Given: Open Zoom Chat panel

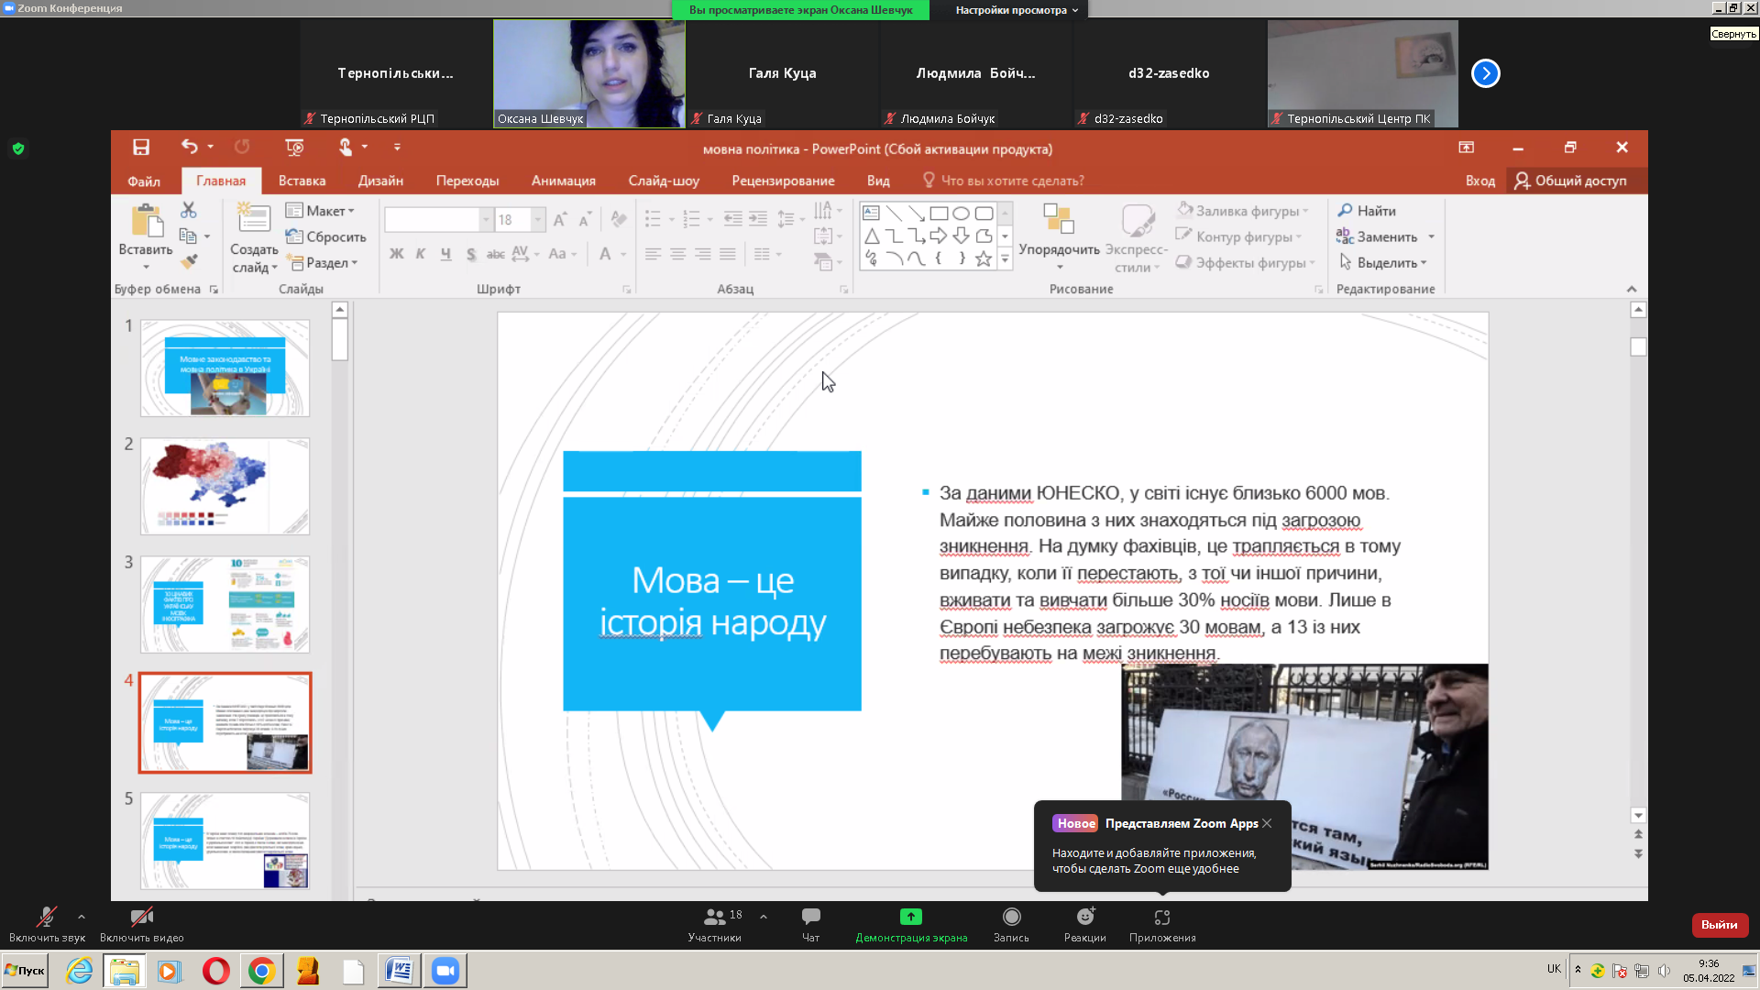Looking at the screenshot, I should click(x=810, y=924).
